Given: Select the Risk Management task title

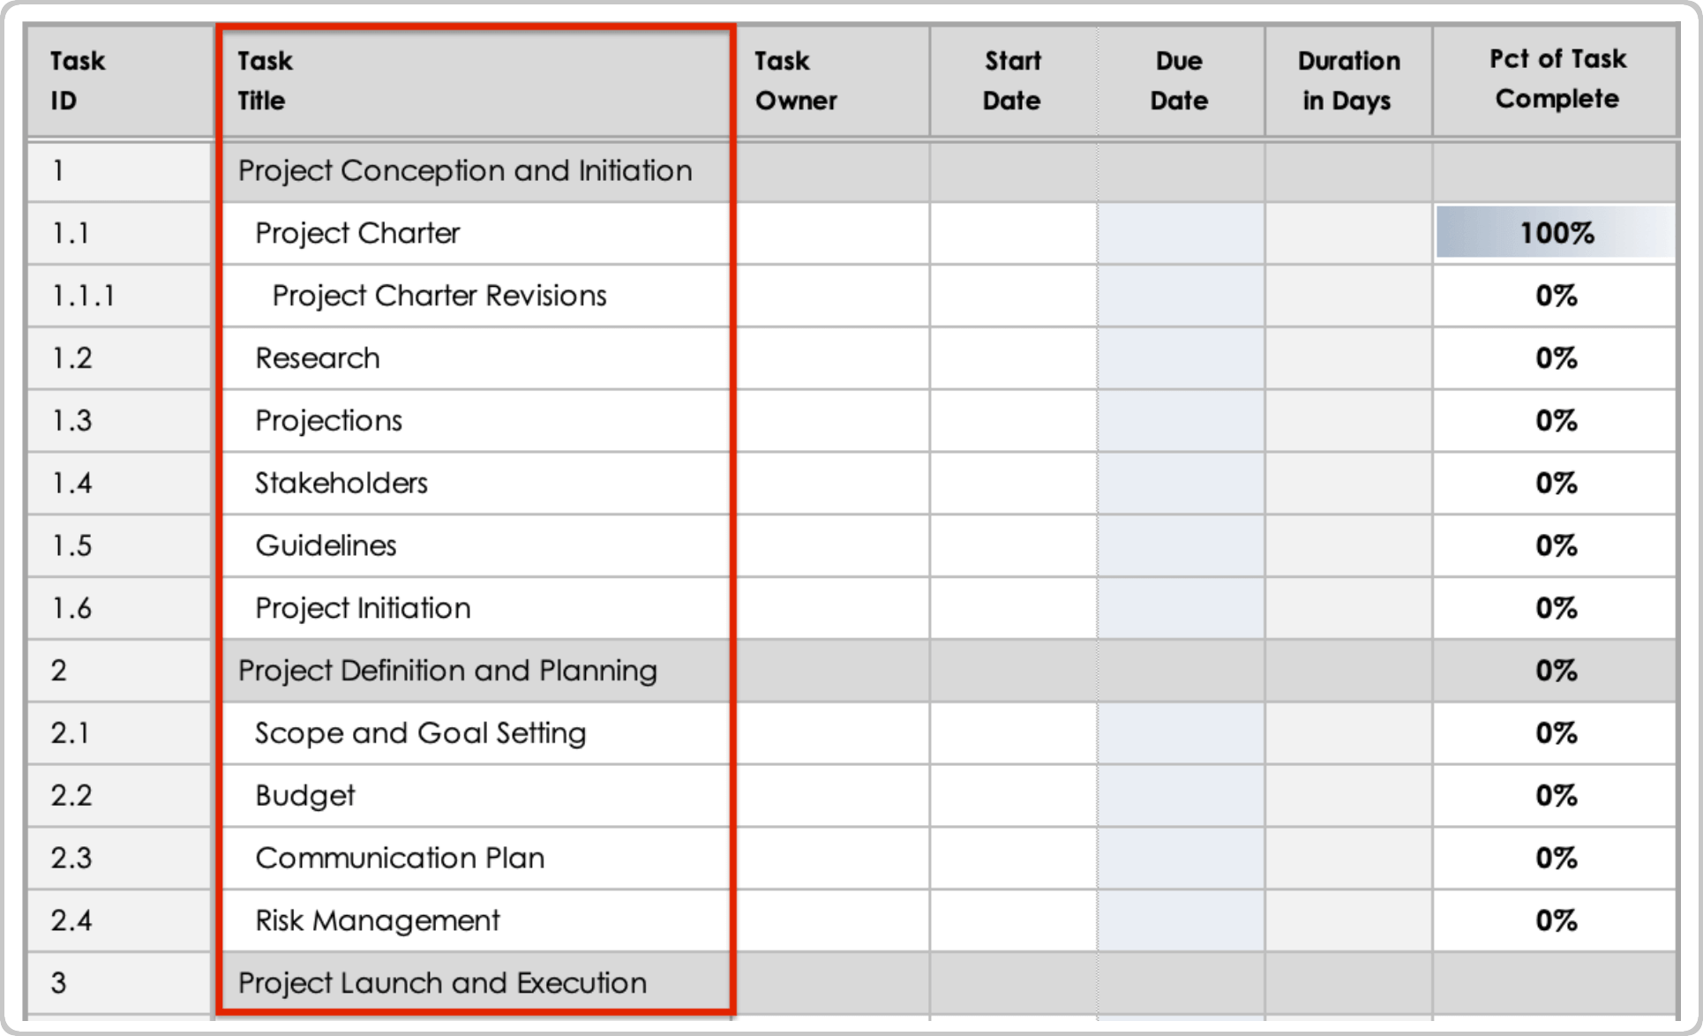Looking at the screenshot, I should [377, 920].
